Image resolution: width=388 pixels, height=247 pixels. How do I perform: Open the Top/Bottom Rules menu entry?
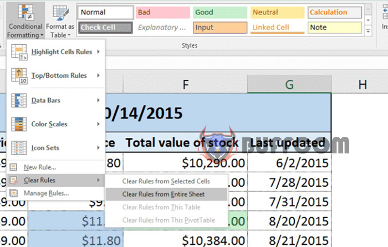55,75
